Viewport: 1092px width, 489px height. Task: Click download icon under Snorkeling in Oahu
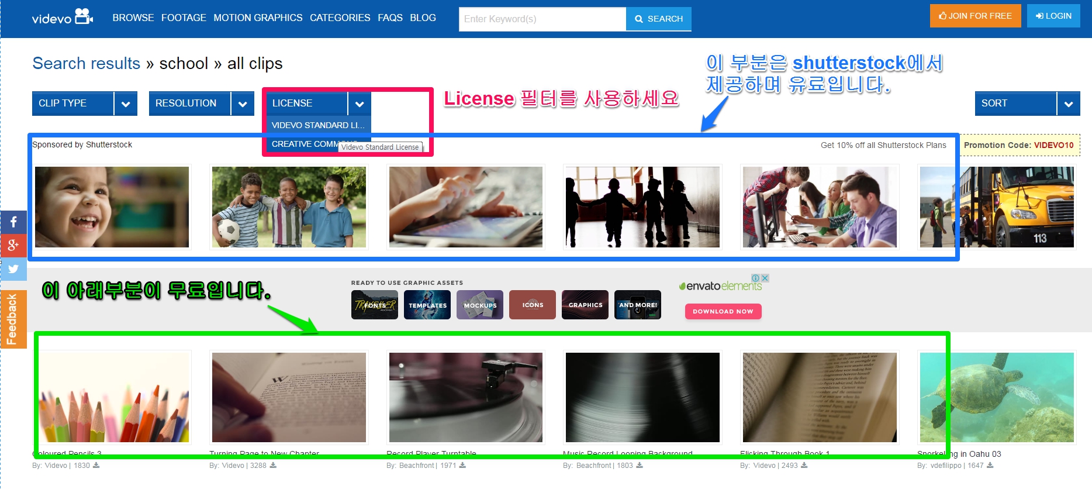click(x=990, y=466)
